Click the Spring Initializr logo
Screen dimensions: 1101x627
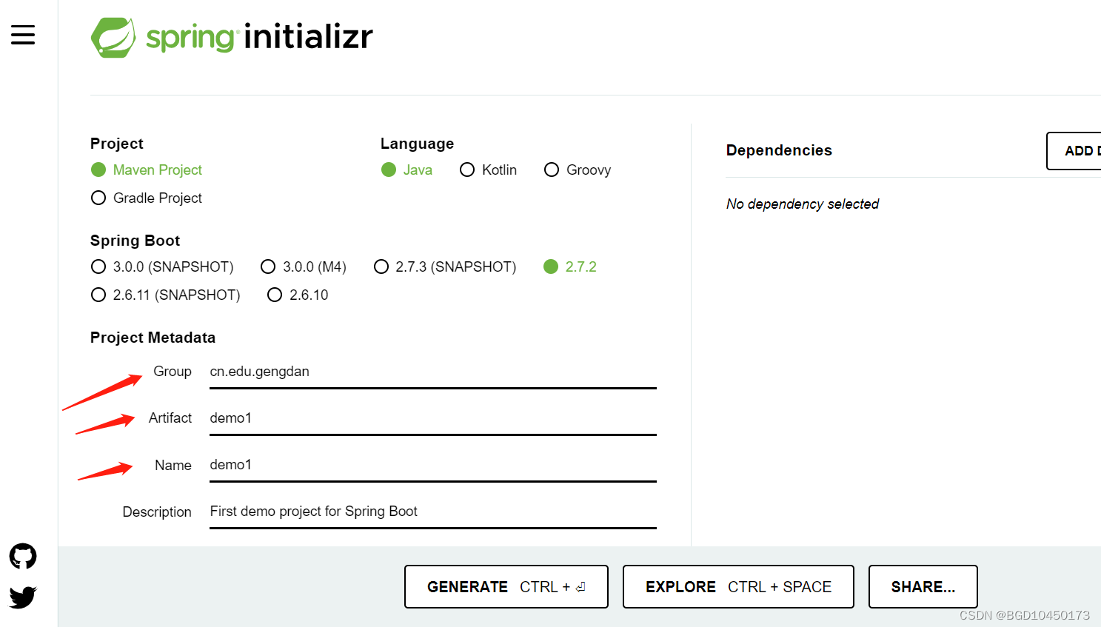coord(232,37)
